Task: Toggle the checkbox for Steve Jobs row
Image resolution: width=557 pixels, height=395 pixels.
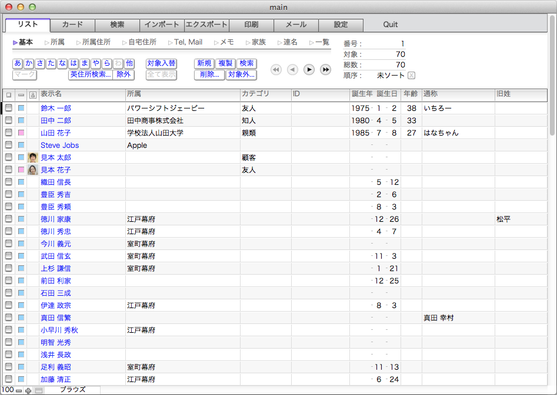Action: 9,146
